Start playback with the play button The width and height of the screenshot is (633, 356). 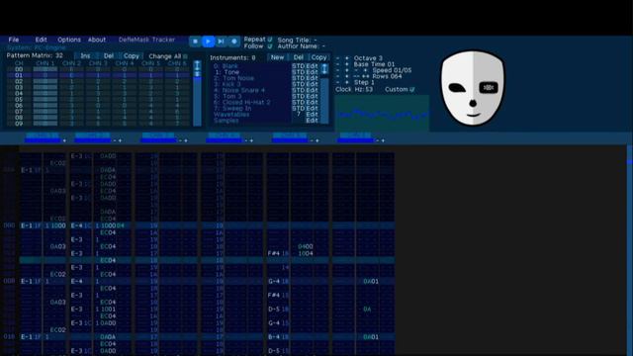pos(209,42)
